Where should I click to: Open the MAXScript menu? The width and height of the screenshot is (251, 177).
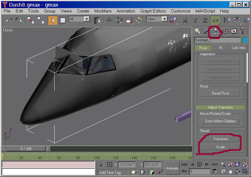tap(205, 11)
